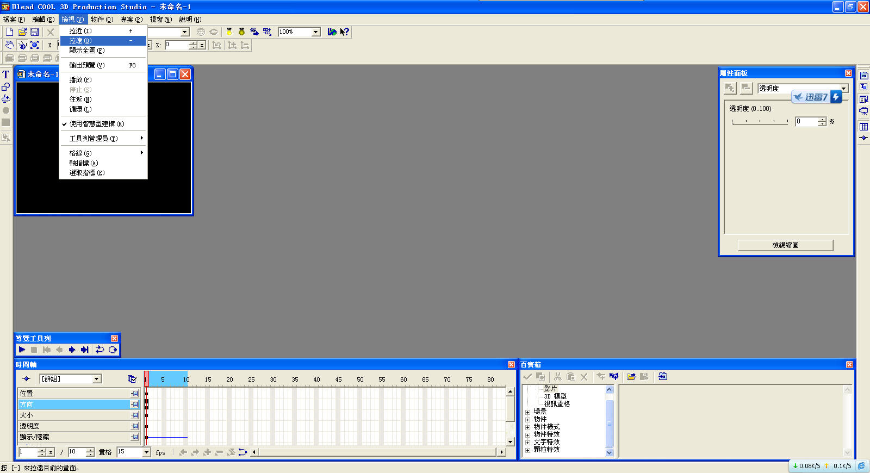
Task: Jump to the end frame in navigation toolbar
Action: 84,350
